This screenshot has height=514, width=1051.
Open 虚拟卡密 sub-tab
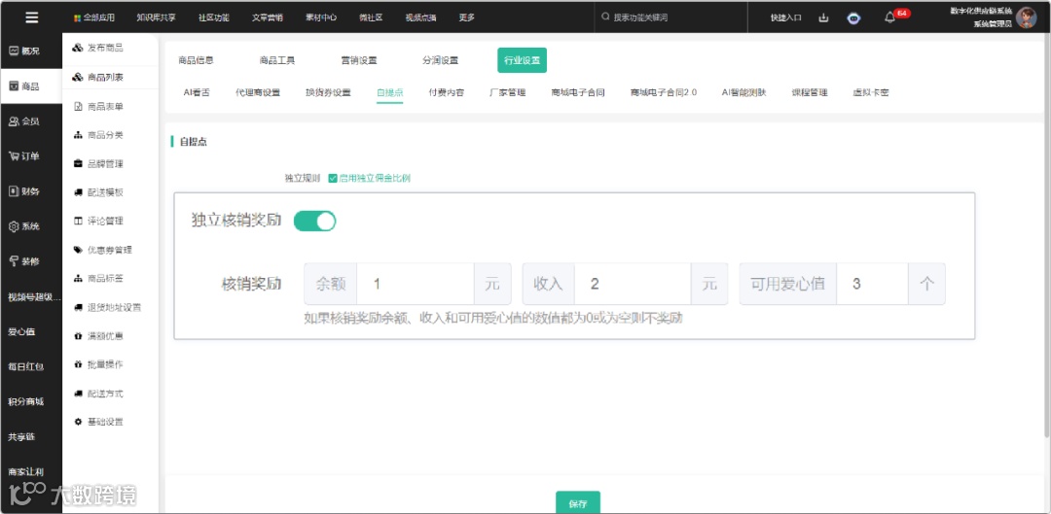point(871,93)
